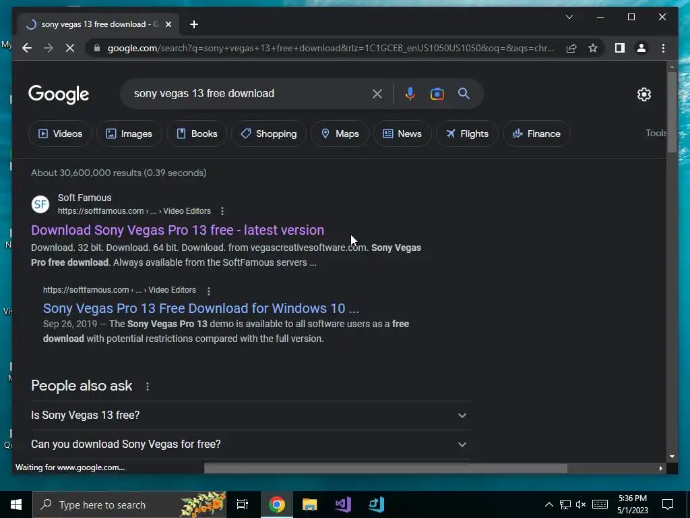Screen dimensions: 690x518
Task: Open Sony Vegas Pro 13 Free Download for Windows 10 link
Action: point(201,308)
